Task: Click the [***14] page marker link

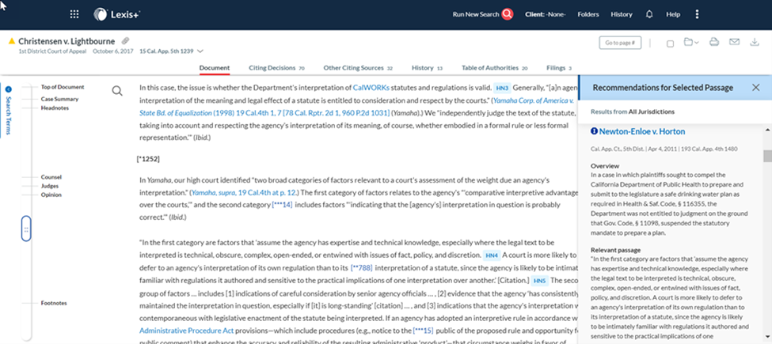Action: (x=282, y=205)
